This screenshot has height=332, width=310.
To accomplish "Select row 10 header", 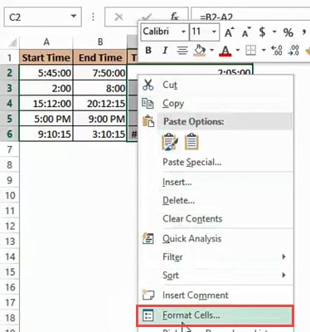I will [9, 196].
